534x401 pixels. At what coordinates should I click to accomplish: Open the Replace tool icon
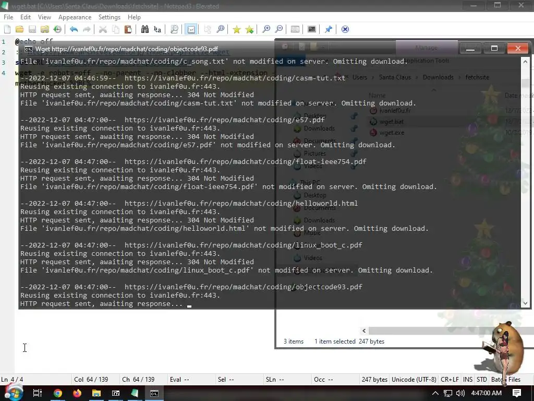[157, 29]
